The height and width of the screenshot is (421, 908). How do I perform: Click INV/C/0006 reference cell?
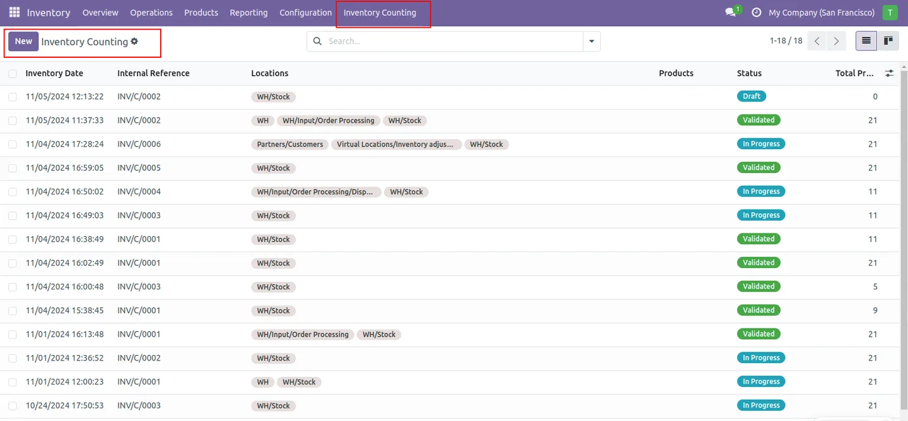pos(139,144)
